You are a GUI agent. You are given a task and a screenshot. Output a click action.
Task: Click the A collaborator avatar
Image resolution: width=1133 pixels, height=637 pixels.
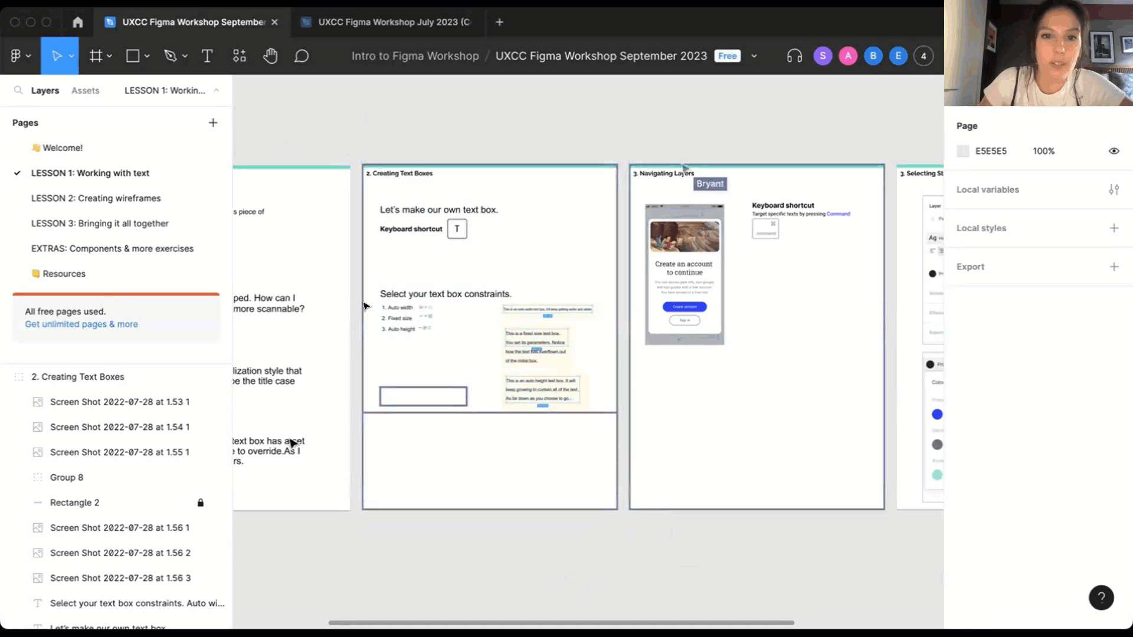click(x=848, y=55)
